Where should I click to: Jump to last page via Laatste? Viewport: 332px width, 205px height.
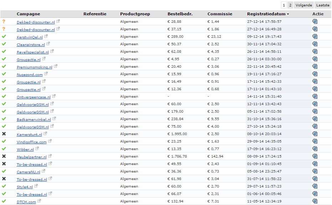[x=323, y=5]
